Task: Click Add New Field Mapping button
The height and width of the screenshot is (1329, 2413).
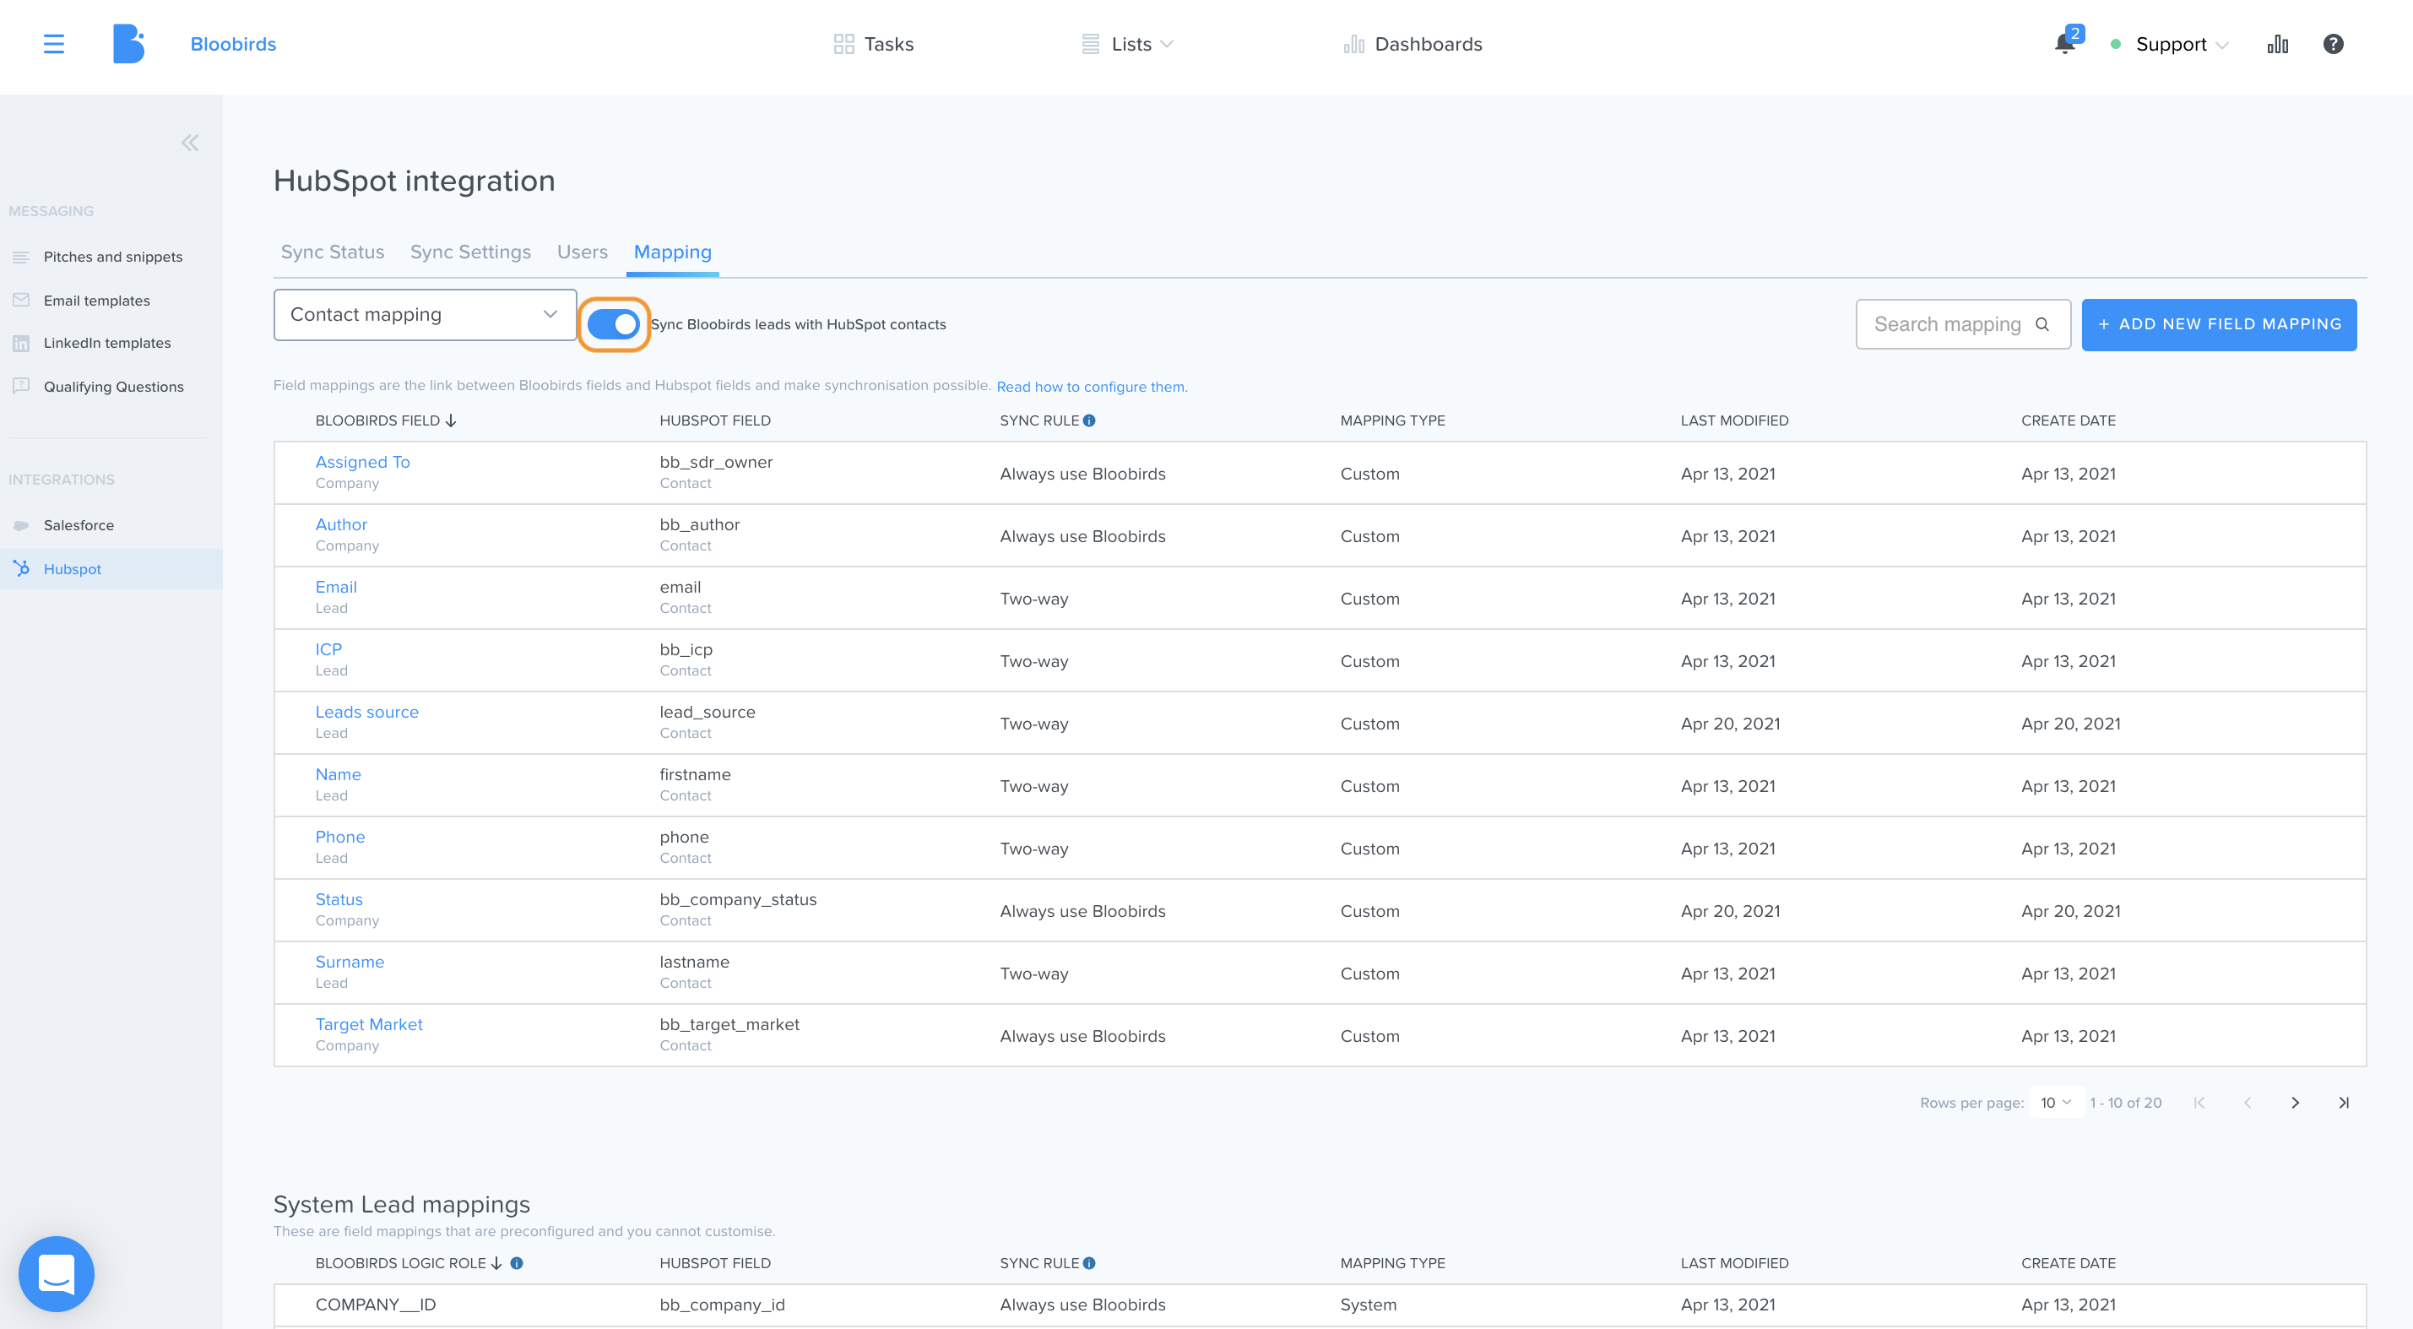Action: tap(2219, 324)
